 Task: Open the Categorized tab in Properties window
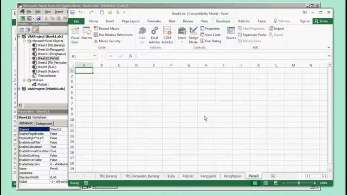point(44,123)
